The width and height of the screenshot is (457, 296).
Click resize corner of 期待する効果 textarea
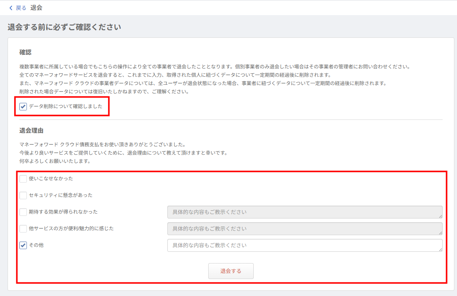(440, 216)
